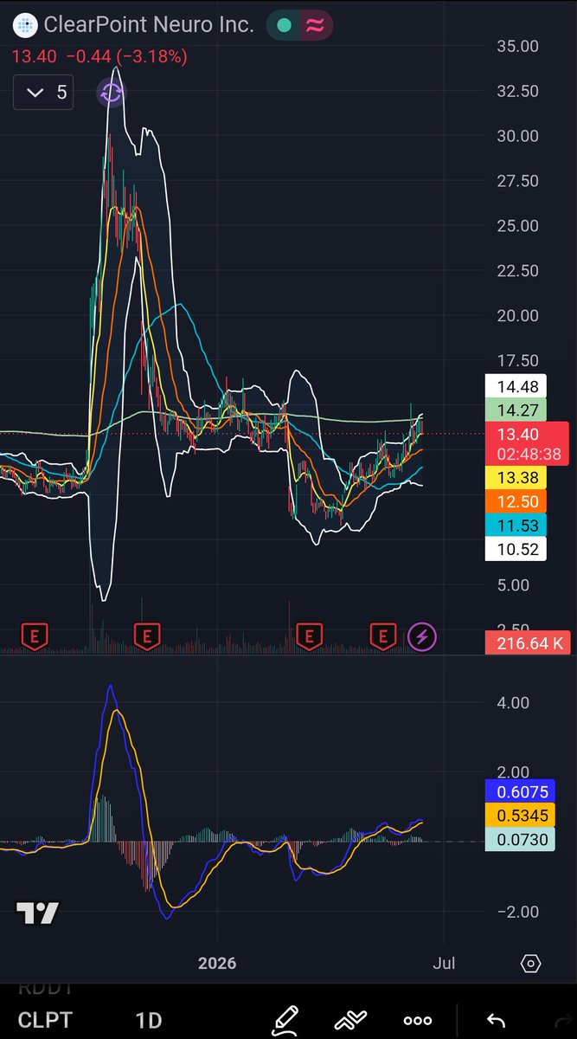Select the current price label 13.40
The height and width of the screenshot is (1039, 577).
526,445
